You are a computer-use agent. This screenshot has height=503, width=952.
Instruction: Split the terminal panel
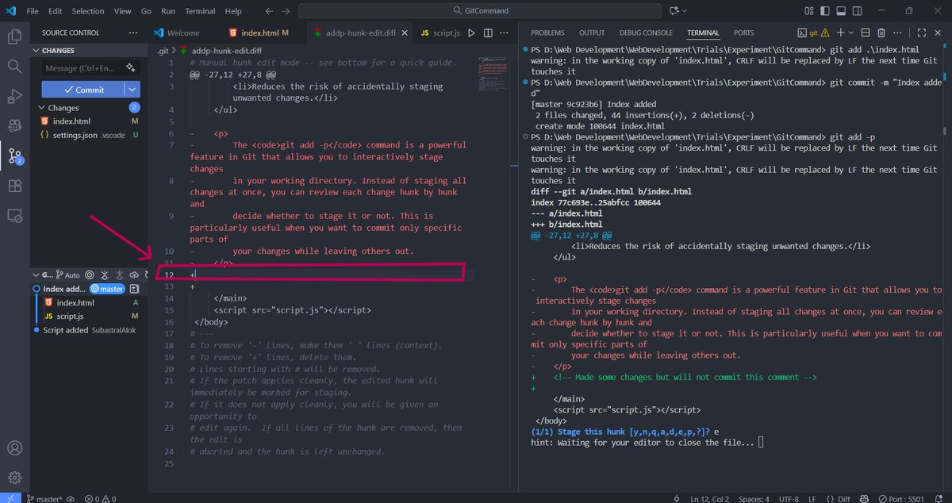pyautogui.click(x=864, y=33)
